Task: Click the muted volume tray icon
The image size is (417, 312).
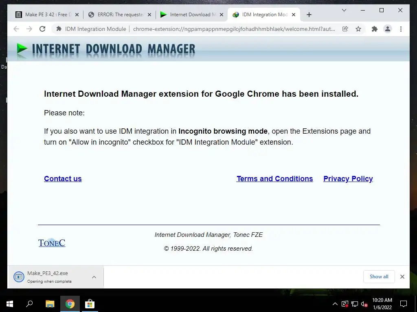Action: pyautogui.click(x=364, y=304)
